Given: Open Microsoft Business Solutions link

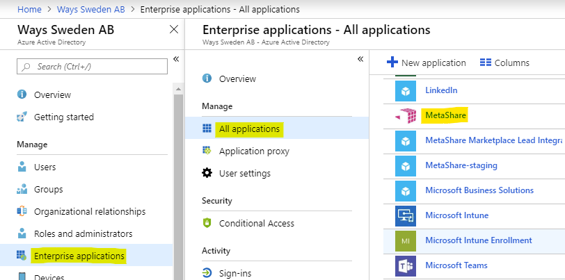Looking at the screenshot, I should (479, 190).
